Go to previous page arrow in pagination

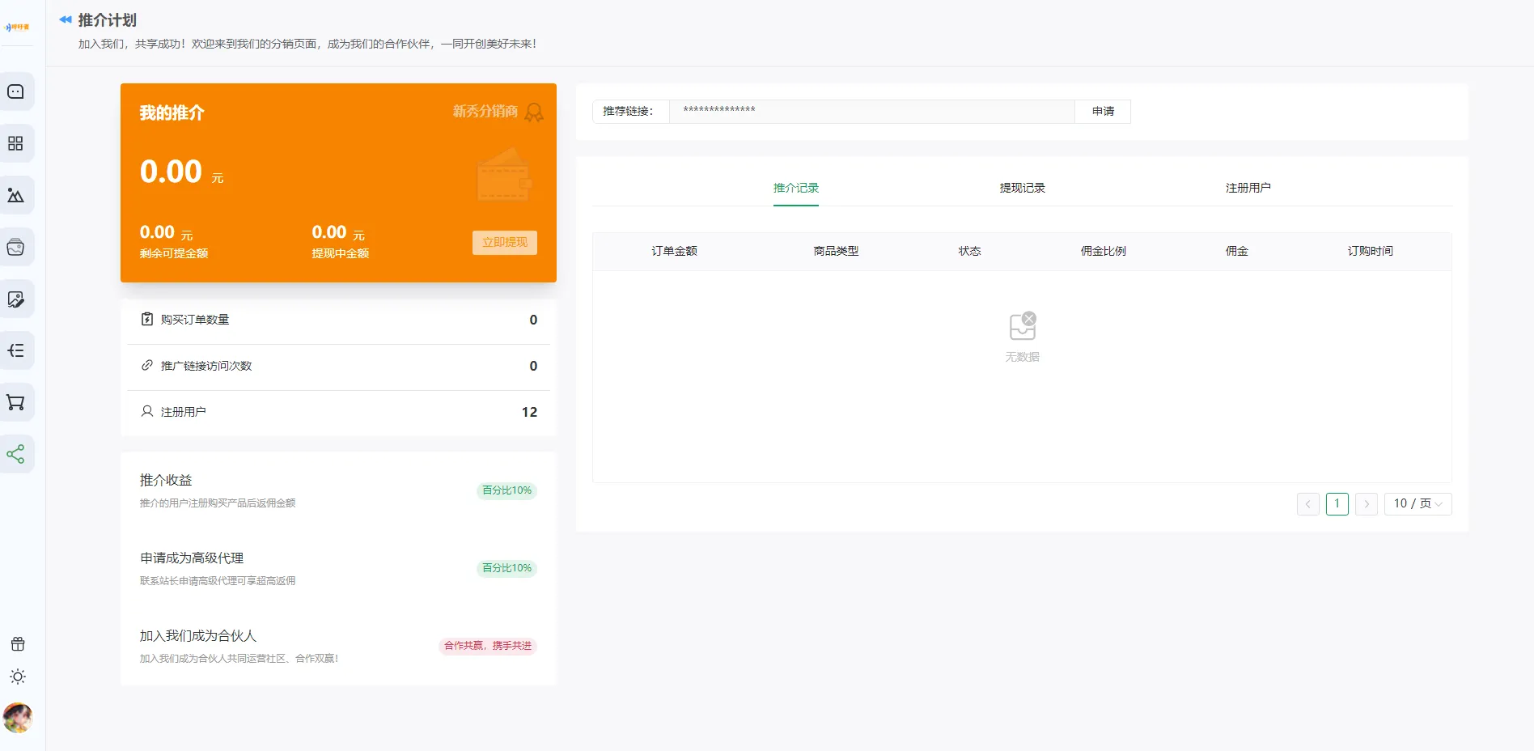click(1307, 503)
